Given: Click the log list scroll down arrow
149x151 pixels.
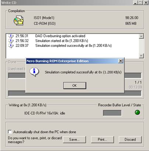Looking at the screenshot, I should point(141,56).
